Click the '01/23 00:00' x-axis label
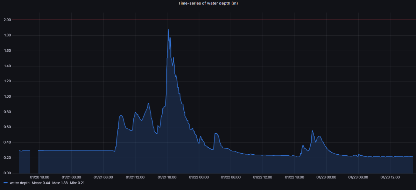The height and width of the screenshot is (190, 416). click(x=326, y=177)
